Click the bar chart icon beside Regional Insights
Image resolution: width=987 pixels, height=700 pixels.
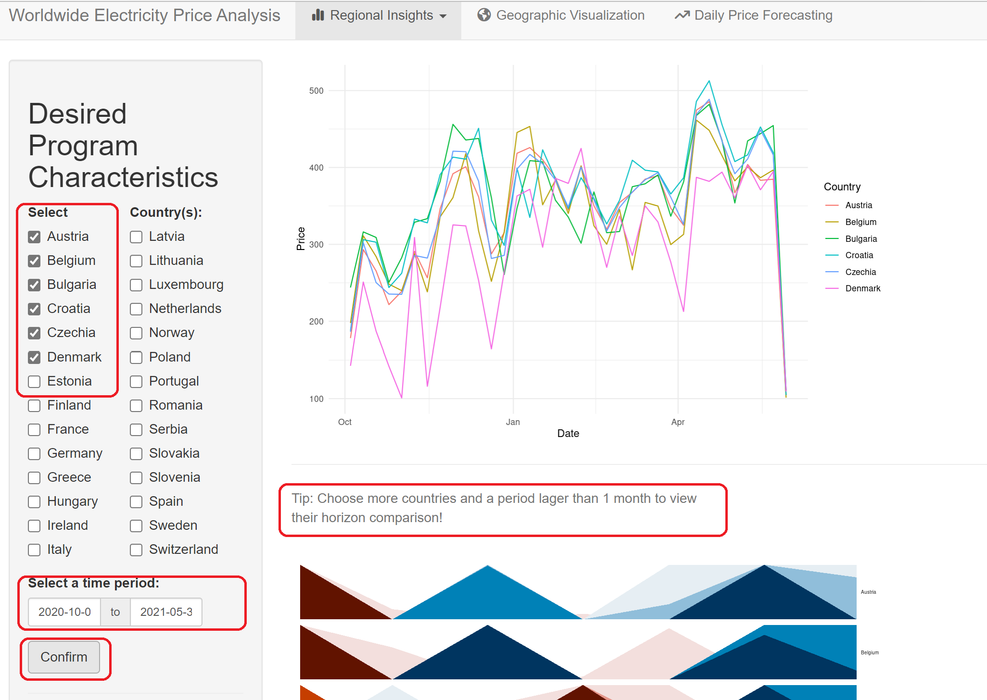tap(317, 15)
